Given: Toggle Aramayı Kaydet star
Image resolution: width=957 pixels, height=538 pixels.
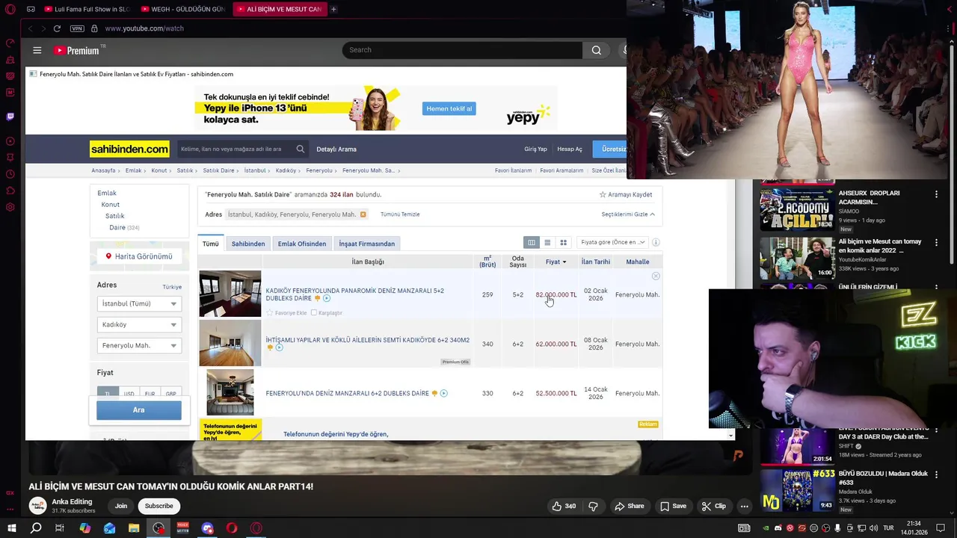Looking at the screenshot, I should point(603,194).
